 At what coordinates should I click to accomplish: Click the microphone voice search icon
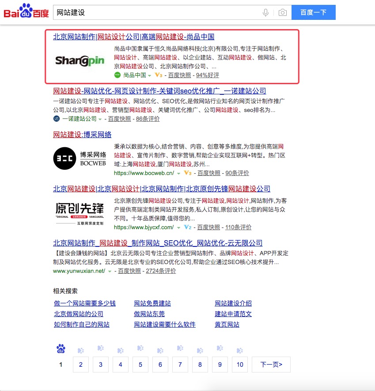pos(265,13)
